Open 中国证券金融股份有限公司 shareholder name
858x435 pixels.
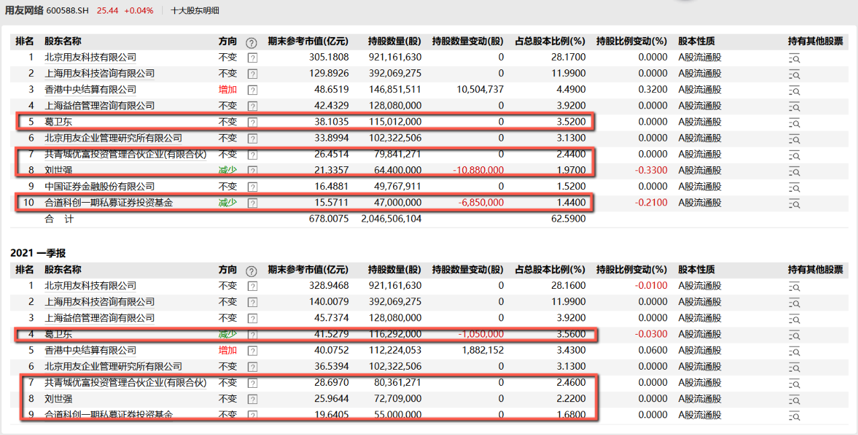(x=100, y=187)
